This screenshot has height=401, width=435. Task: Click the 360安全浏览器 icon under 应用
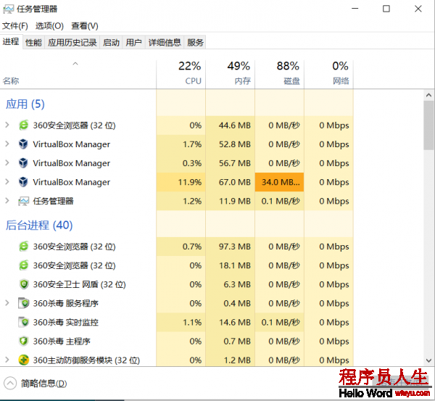(24, 125)
